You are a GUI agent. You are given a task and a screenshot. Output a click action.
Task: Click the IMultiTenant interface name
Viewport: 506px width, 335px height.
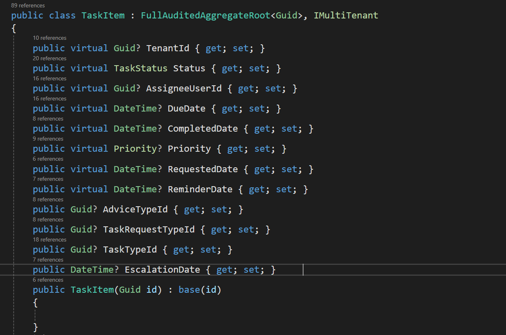[x=346, y=16]
